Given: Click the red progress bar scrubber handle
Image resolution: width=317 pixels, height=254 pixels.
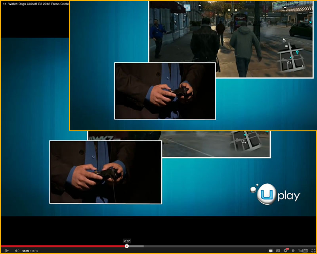Looking at the screenshot, I should [x=127, y=246].
